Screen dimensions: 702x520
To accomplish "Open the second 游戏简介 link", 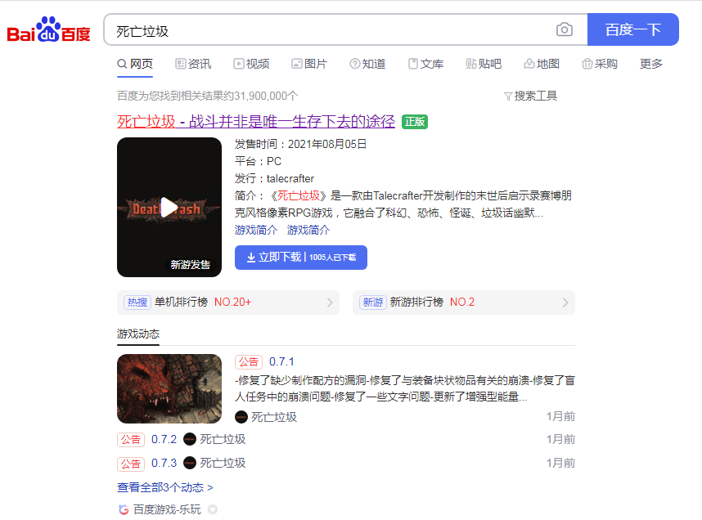I will pyautogui.click(x=308, y=230).
